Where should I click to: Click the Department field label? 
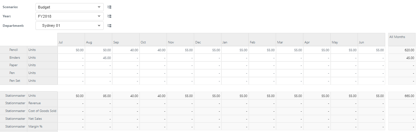tap(13, 25)
